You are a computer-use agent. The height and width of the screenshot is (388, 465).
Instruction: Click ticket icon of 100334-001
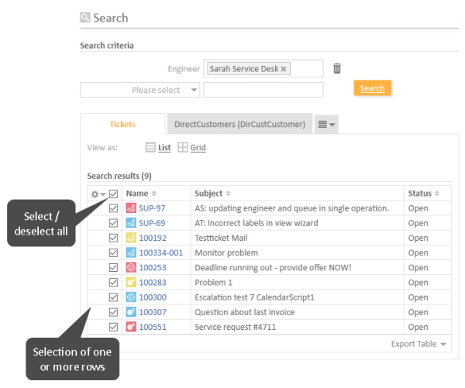point(131,252)
